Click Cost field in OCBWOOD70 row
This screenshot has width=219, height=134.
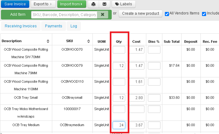137,50
